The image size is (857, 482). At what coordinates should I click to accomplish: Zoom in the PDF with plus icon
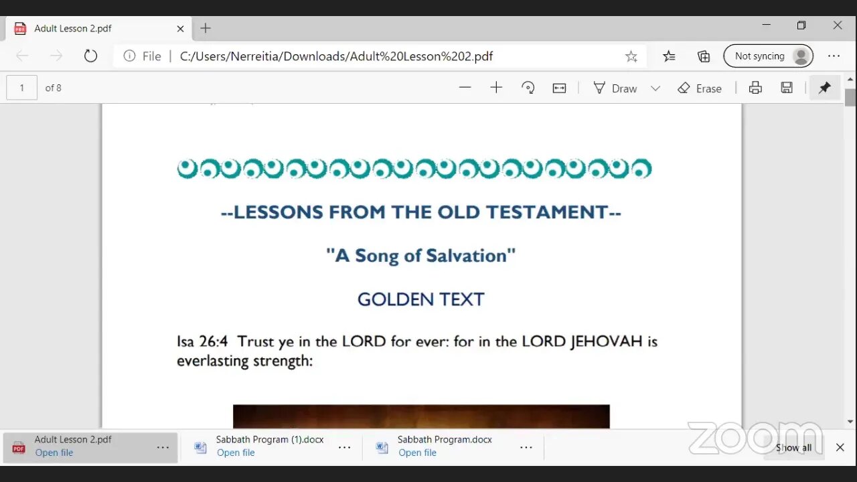click(496, 88)
